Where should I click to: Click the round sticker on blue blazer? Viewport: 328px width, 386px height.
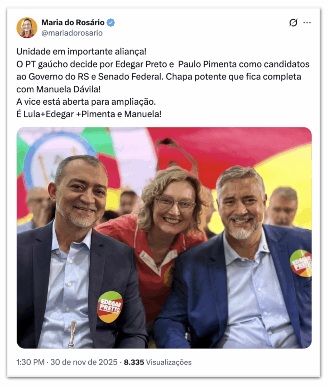coord(301,263)
